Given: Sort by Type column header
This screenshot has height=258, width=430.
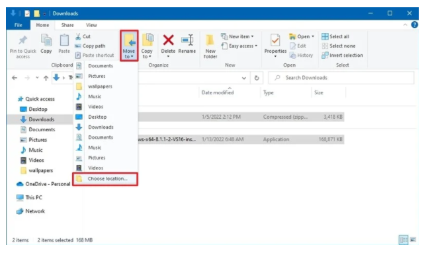Looking at the screenshot, I should point(269,92).
